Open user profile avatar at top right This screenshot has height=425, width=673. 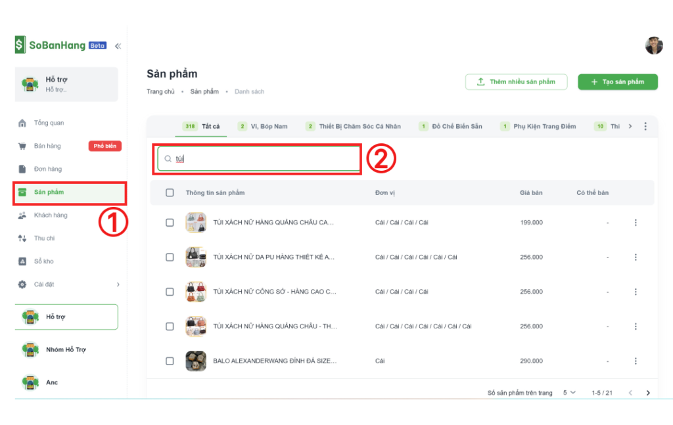(x=653, y=45)
